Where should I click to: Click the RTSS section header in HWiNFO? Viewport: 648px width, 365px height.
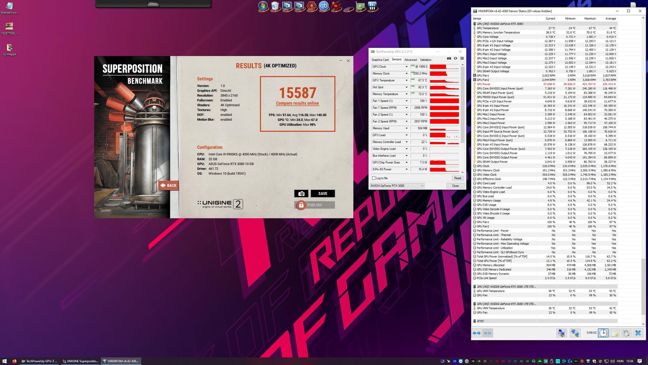(545, 321)
